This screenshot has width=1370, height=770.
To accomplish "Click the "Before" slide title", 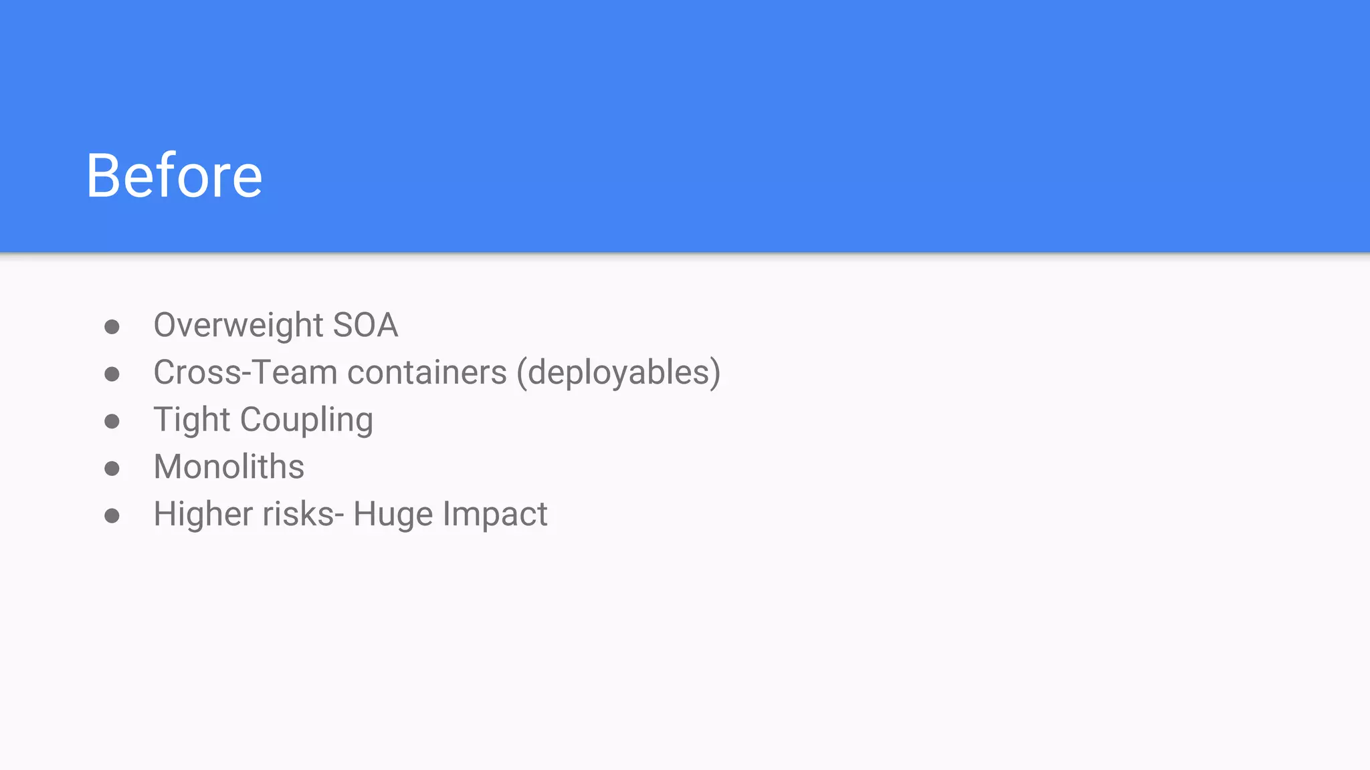I will [x=174, y=176].
